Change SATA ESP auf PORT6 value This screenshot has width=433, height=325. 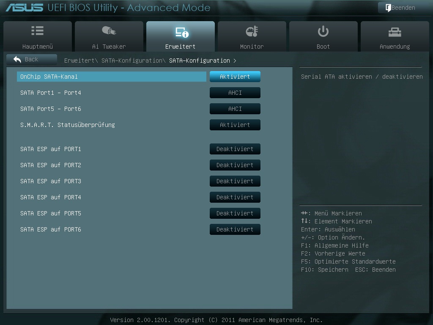[235, 229]
